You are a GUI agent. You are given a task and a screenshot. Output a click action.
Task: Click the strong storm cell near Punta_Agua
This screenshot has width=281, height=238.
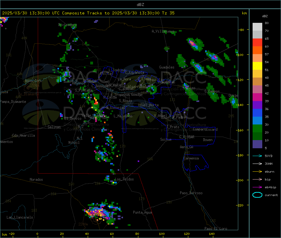[100, 214]
